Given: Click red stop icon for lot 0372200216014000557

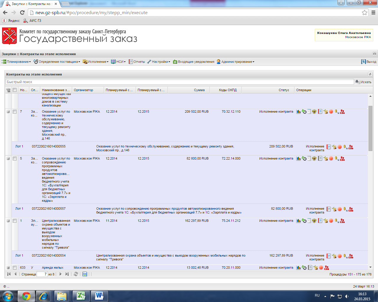Looking at the screenshot, I should (x=340, y=209).
